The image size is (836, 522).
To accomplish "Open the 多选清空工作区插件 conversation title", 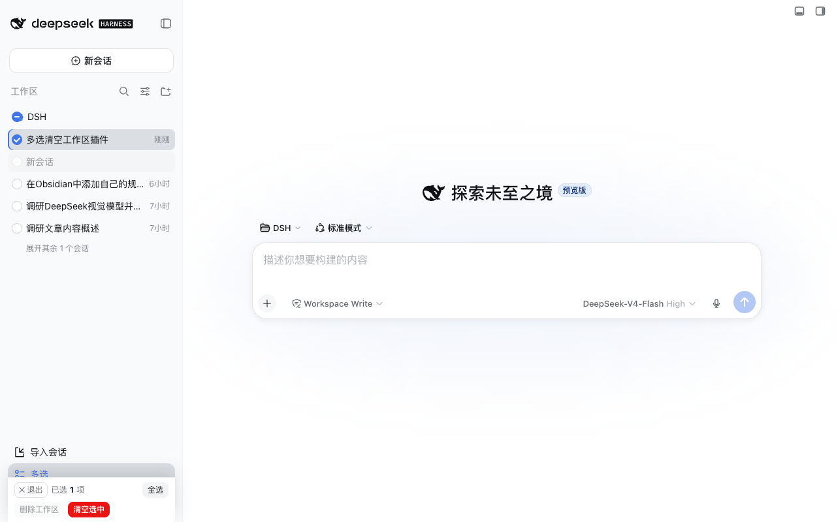I will (x=67, y=140).
